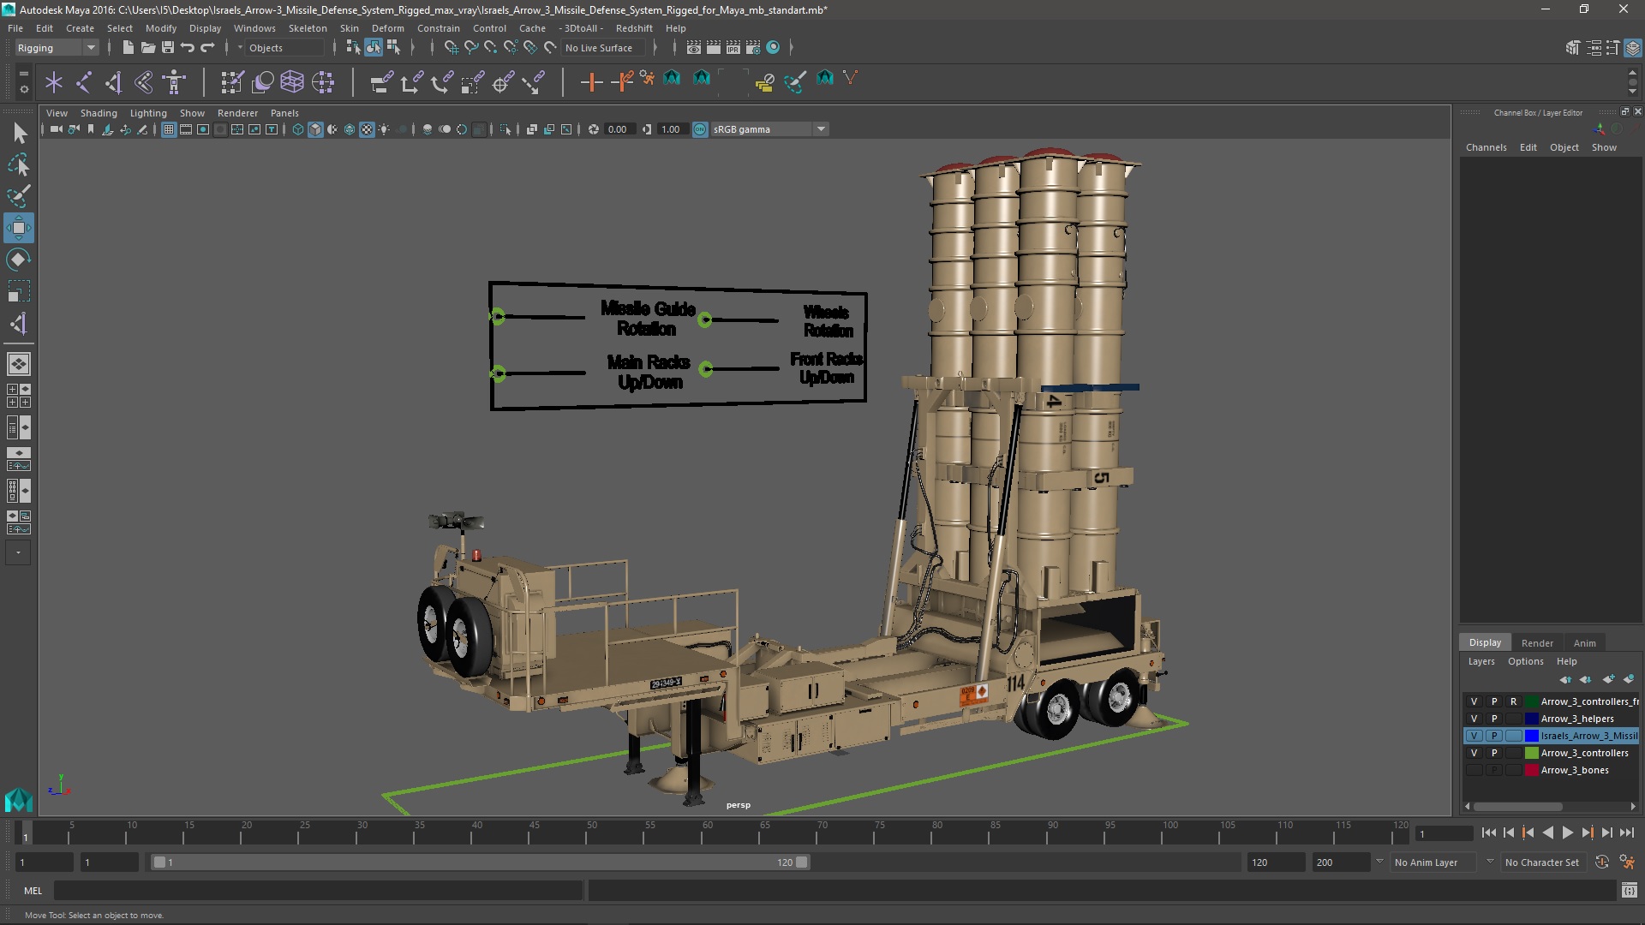Open shelf tab options gear menu
This screenshot has width=1645, height=925.
coord(23,88)
